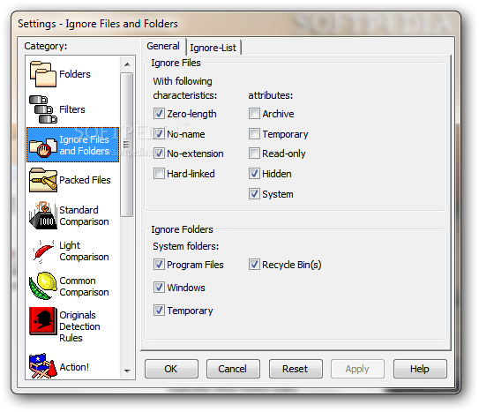Open the Filters category icon
The image size is (479, 412).
42,109
